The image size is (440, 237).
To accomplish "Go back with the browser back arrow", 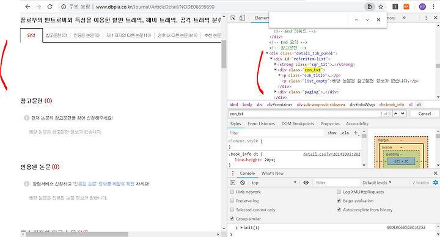I will click(28, 7).
